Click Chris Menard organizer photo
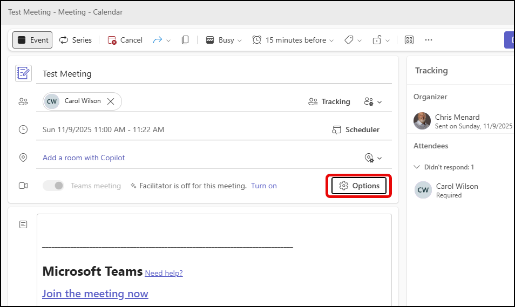The width and height of the screenshot is (515, 307). (422, 121)
